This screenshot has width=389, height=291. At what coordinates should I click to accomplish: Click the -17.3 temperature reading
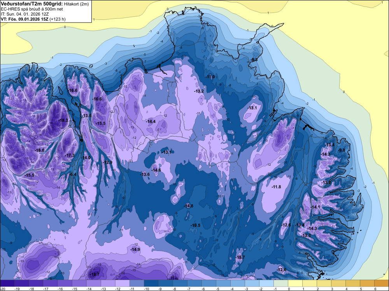pyautogui.click(x=70, y=155)
